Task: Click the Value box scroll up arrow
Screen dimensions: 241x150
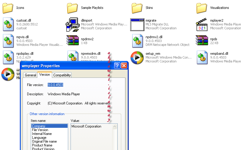Action: pos(115,127)
